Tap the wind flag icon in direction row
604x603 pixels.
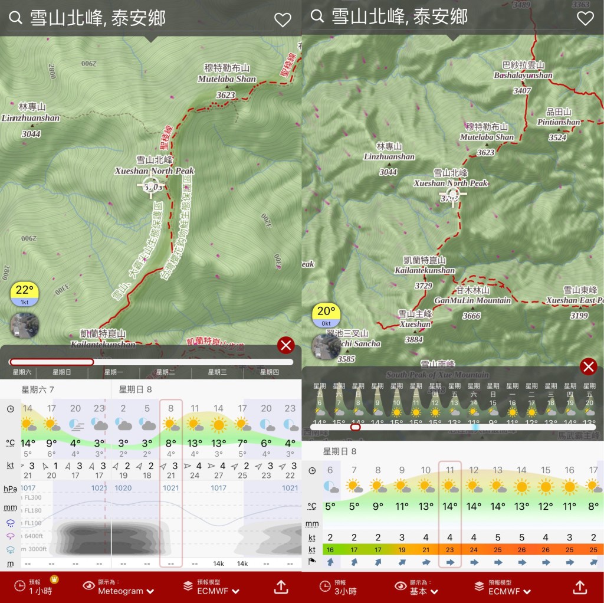(x=312, y=562)
